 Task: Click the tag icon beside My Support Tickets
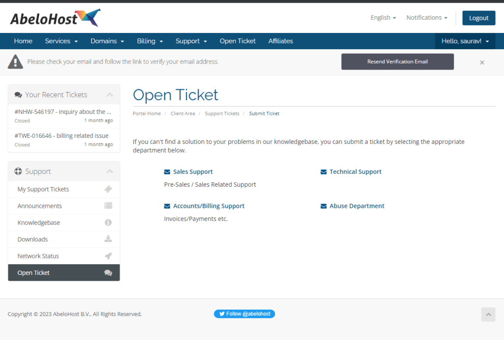(109, 189)
